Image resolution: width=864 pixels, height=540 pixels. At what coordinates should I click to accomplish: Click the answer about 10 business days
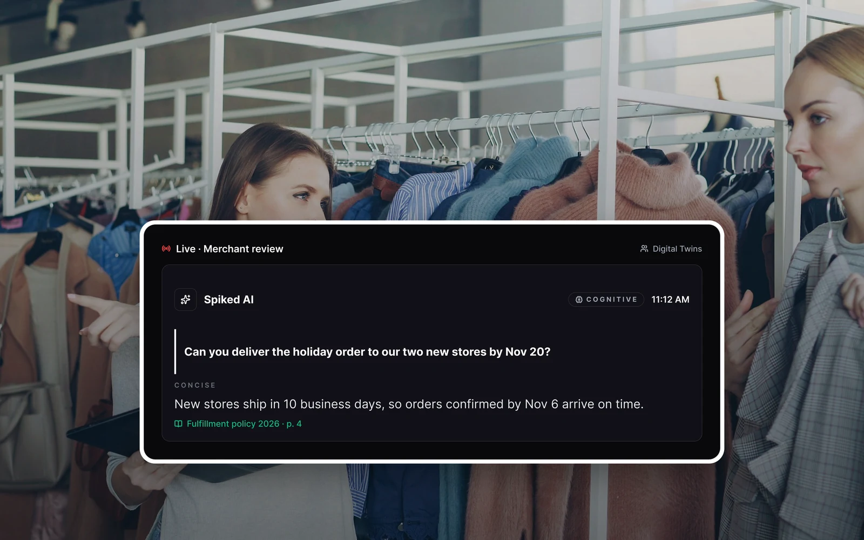tap(409, 404)
